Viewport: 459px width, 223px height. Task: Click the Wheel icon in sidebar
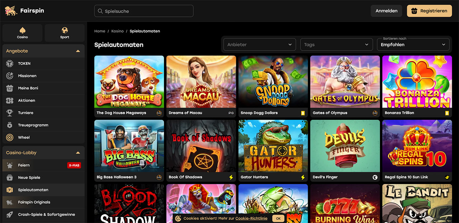coord(10,137)
